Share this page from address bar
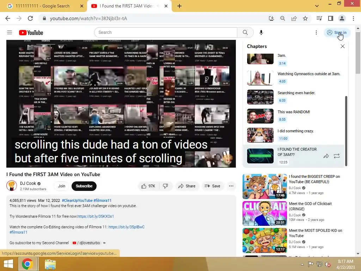Image resolution: width=361 pixels, height=271 pixels. pos(294,18)
